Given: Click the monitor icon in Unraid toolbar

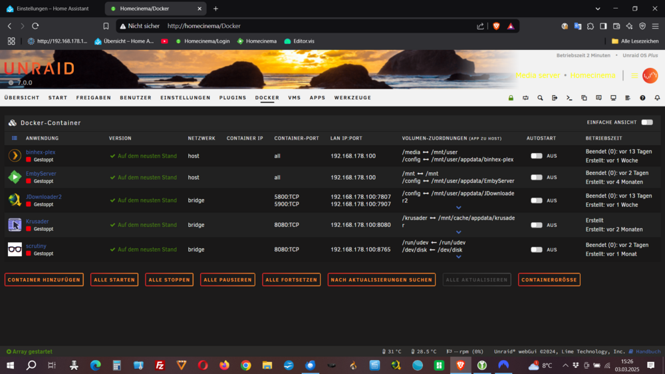Looking at the screenshot, I should click(x=613, y=98).
